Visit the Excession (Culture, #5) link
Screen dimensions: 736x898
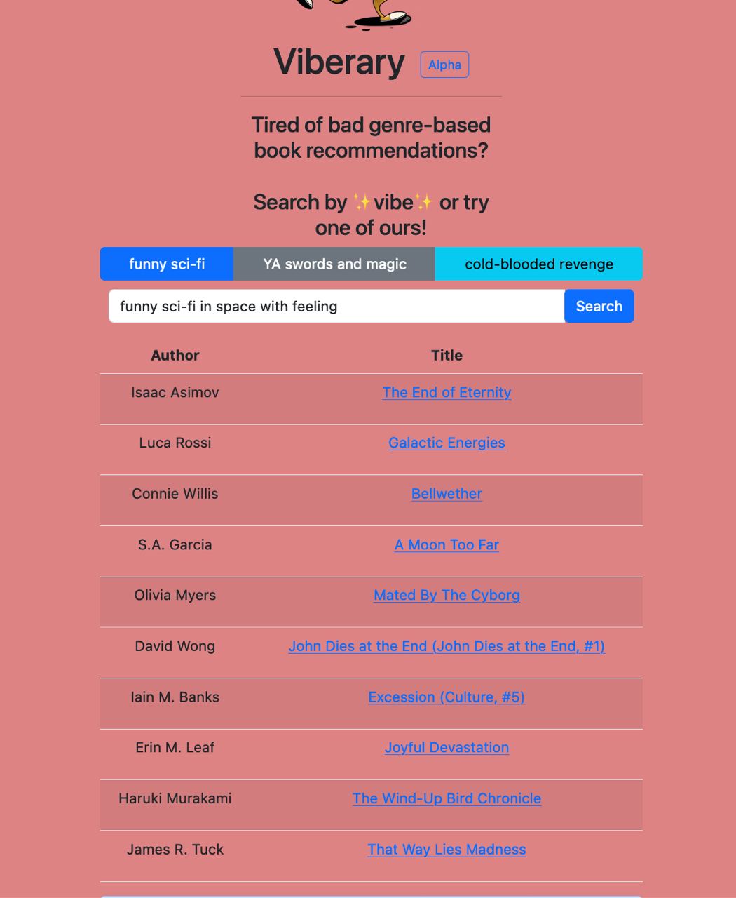447,697
